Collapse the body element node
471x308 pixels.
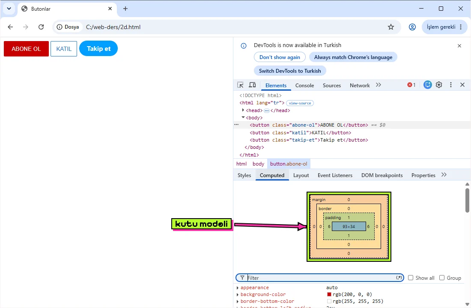pyautogui.click(x=243, y=117)
